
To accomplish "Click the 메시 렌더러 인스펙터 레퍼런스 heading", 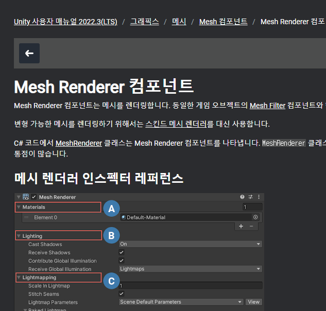I will (x=99, y=178).
